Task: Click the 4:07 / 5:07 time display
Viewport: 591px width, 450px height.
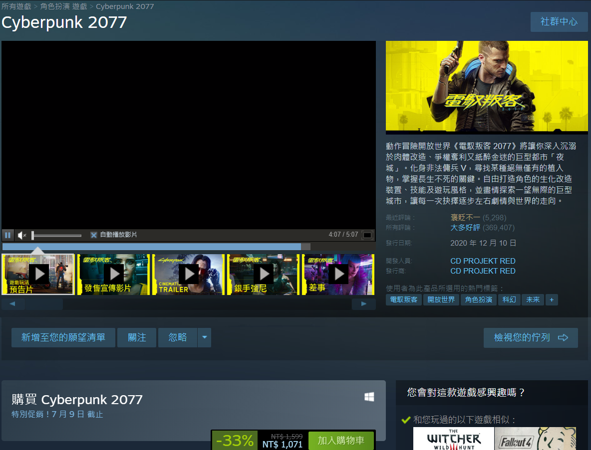Action: point(343,234)
